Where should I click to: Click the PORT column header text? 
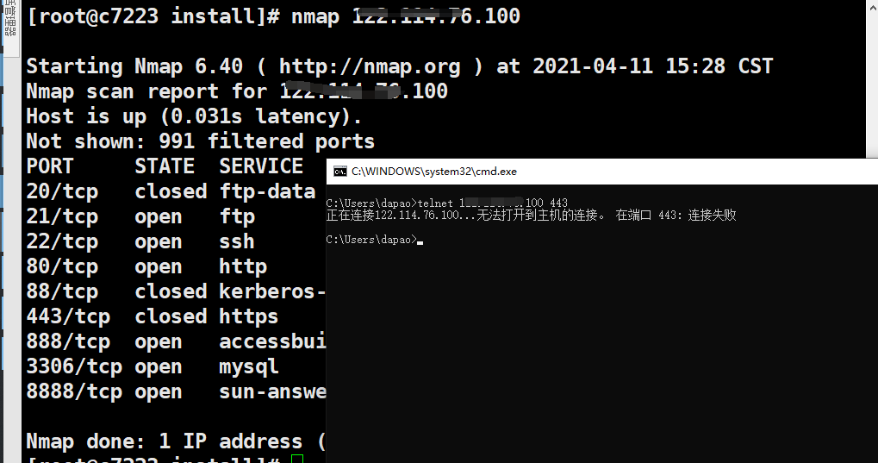(x=50, y=166)
